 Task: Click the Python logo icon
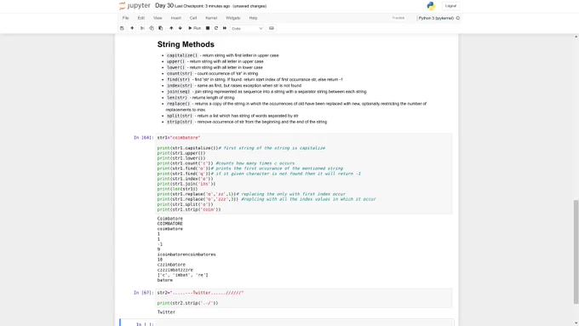431,6
